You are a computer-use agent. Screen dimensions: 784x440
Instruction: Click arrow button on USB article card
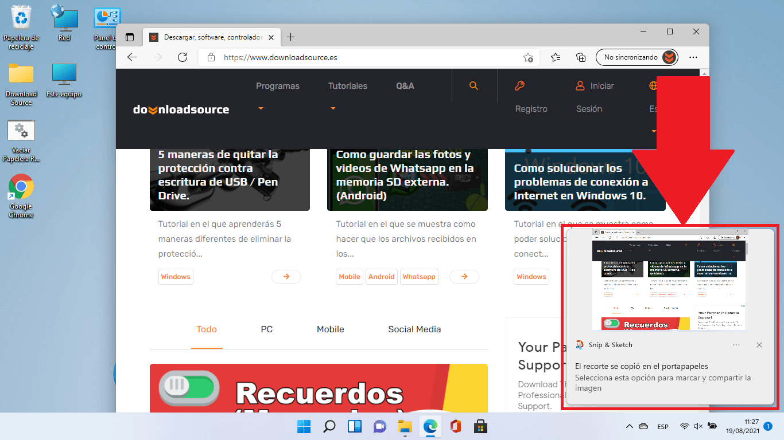click(x=286, y=277)
